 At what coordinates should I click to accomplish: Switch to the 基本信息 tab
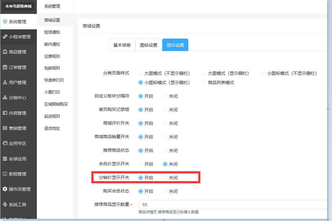point(122,45)
